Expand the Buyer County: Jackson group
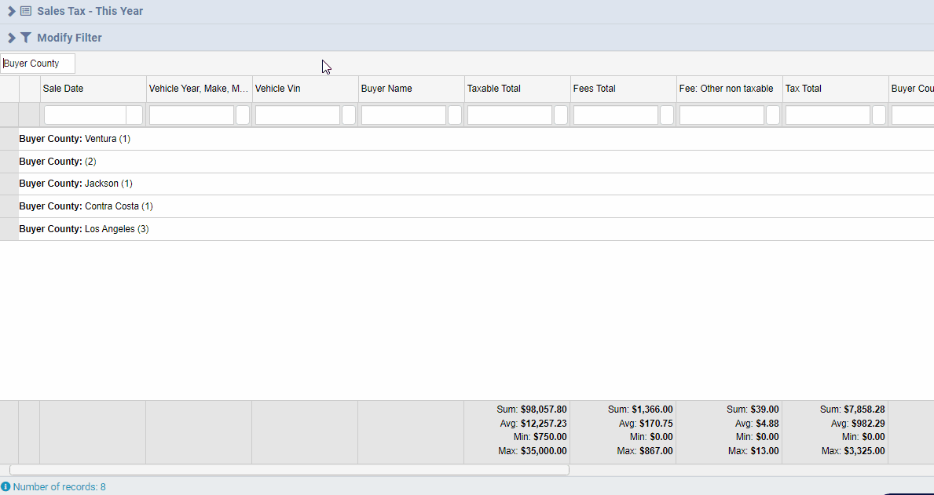The height and width of the screenshot is (495, 934). (75, 184)
